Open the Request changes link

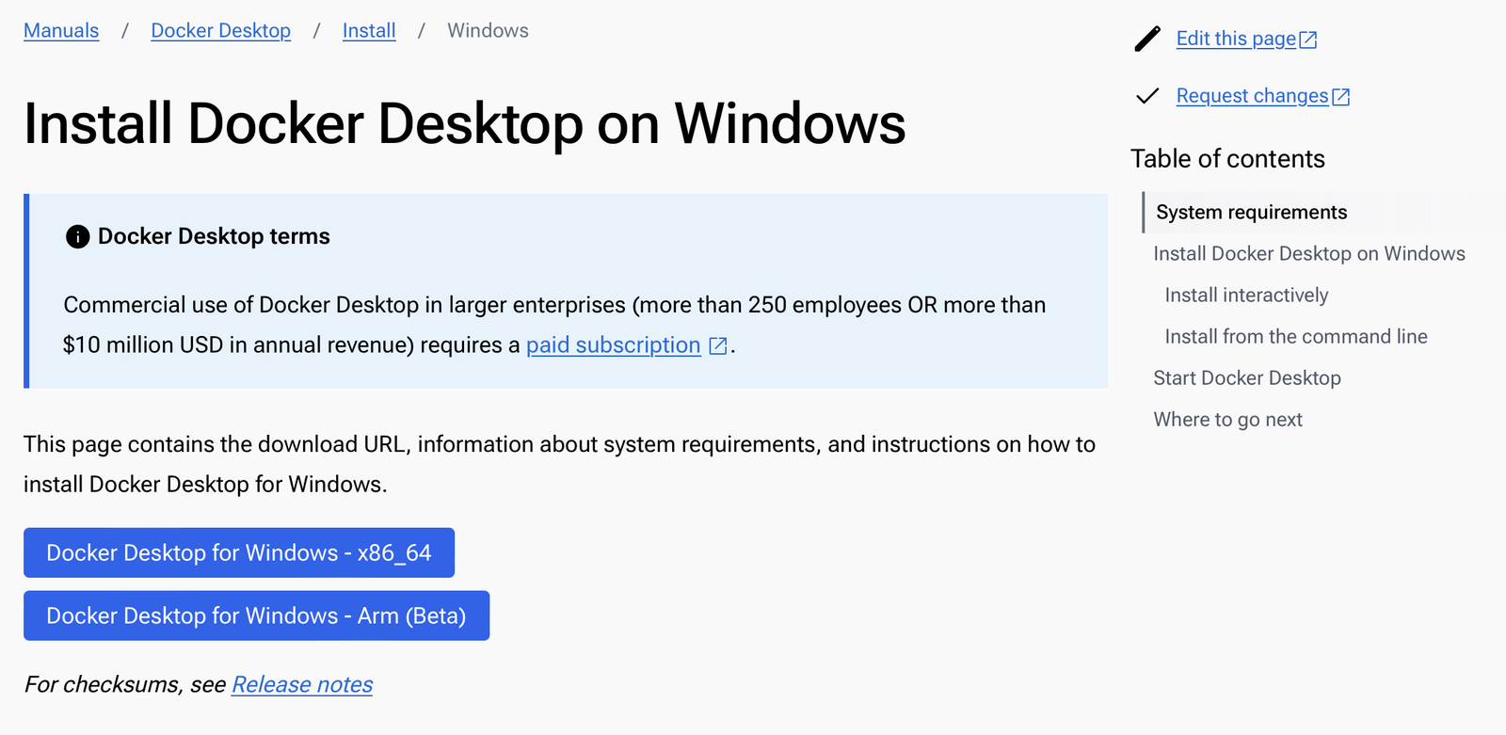tap(1252, 96)
